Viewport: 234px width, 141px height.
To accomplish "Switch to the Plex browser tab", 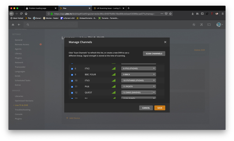I will tap(75, 8).
